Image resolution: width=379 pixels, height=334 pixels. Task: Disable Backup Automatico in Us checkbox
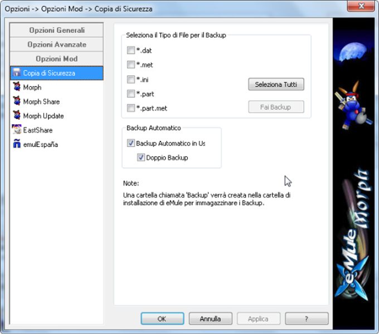click(131, 143)
